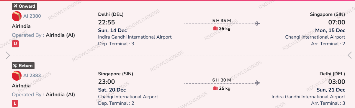Open flight number AI 2380
The width and height of the screenshot is (355, 108).
click(x=32, y=16)
